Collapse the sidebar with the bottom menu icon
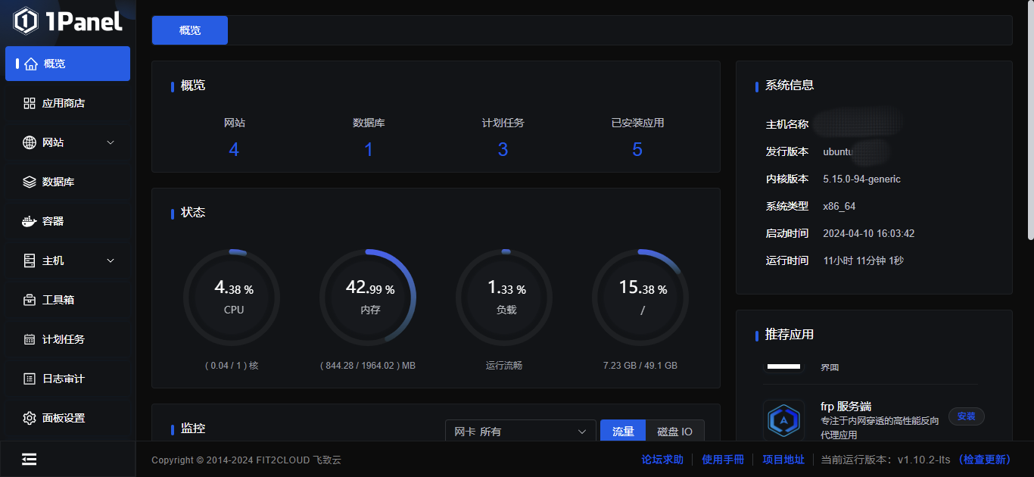This screenshot has width=1034, height=477. point(30,460)
